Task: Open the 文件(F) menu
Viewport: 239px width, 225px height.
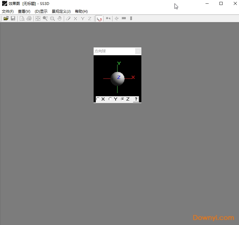Action: [8, 11]
